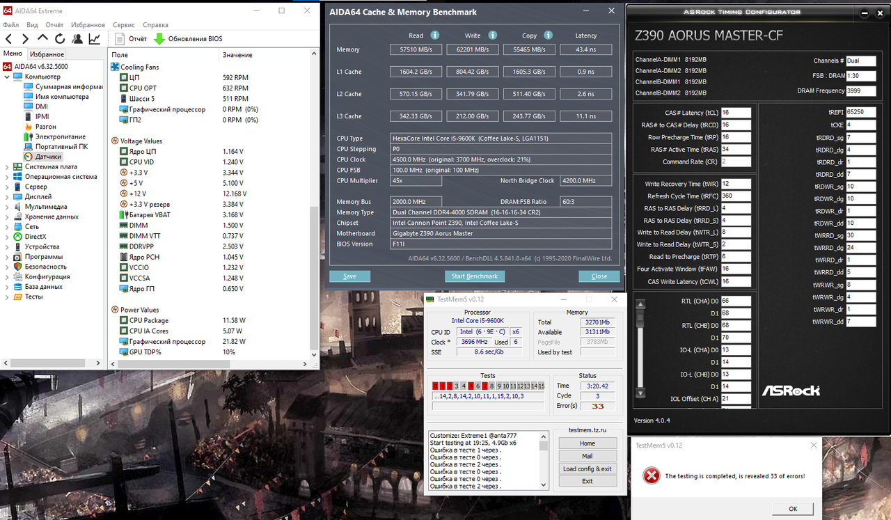The image size is (891, 520).
Task: Click Home button in TestMem5
Action: point(588,443)
